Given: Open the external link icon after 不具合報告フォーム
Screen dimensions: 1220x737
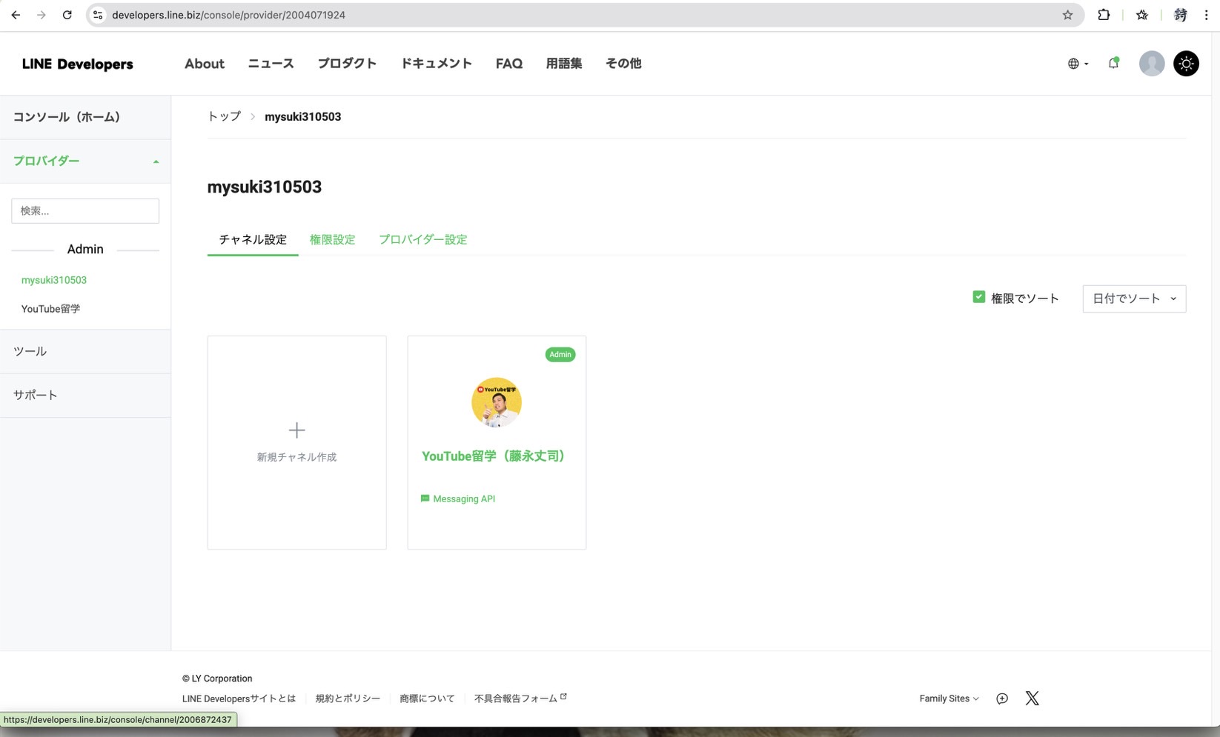Looking at the screenshot, I should 563,697.
